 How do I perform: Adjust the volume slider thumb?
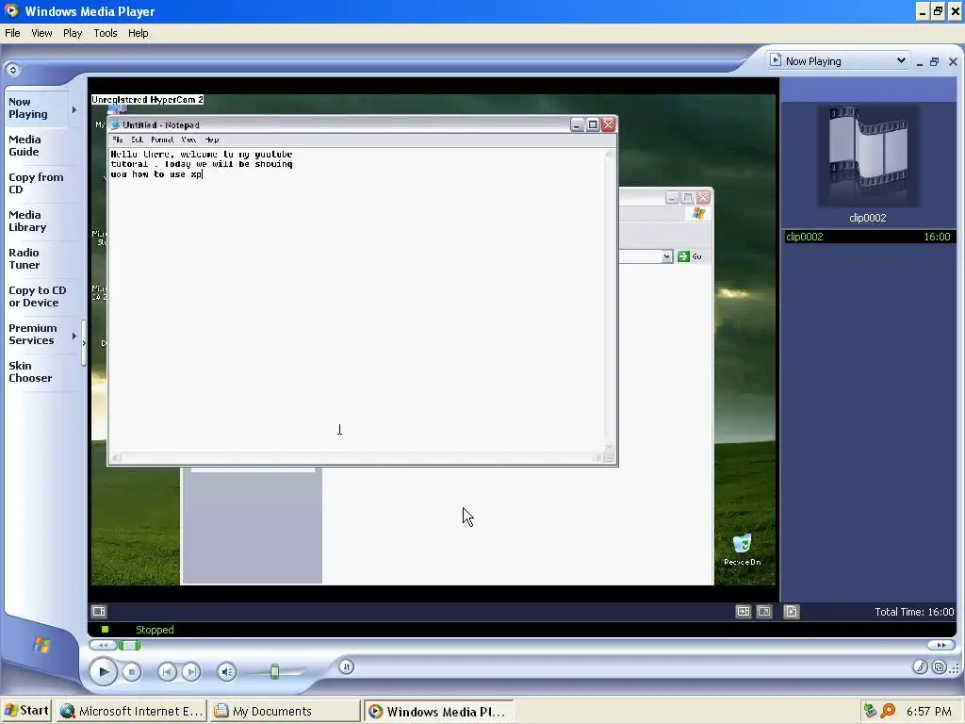click(274, 671)
